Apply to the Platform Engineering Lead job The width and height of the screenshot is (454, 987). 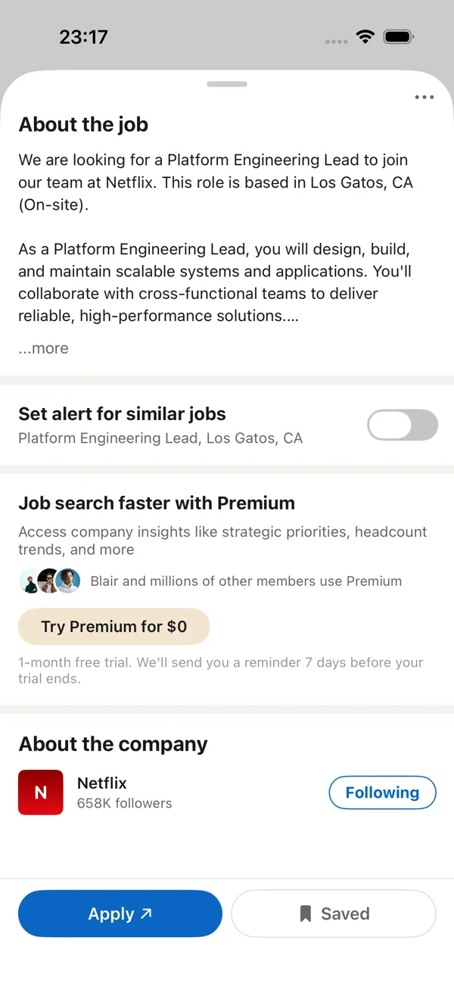[120, 914]
